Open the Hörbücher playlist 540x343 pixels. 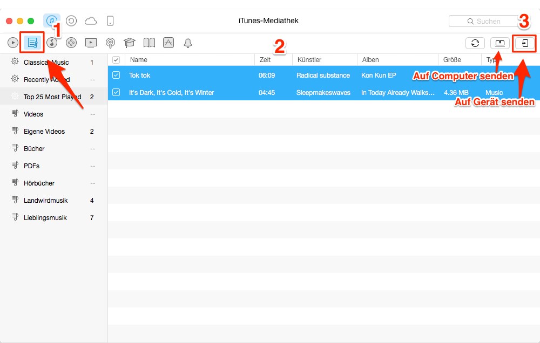tap(53, 183)
